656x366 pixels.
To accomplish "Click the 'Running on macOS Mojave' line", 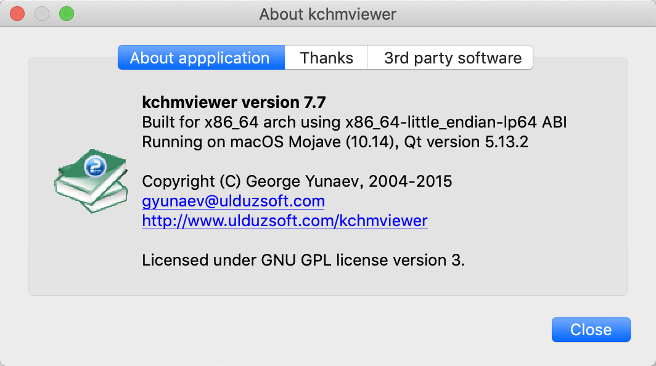I will pos(335,142).
